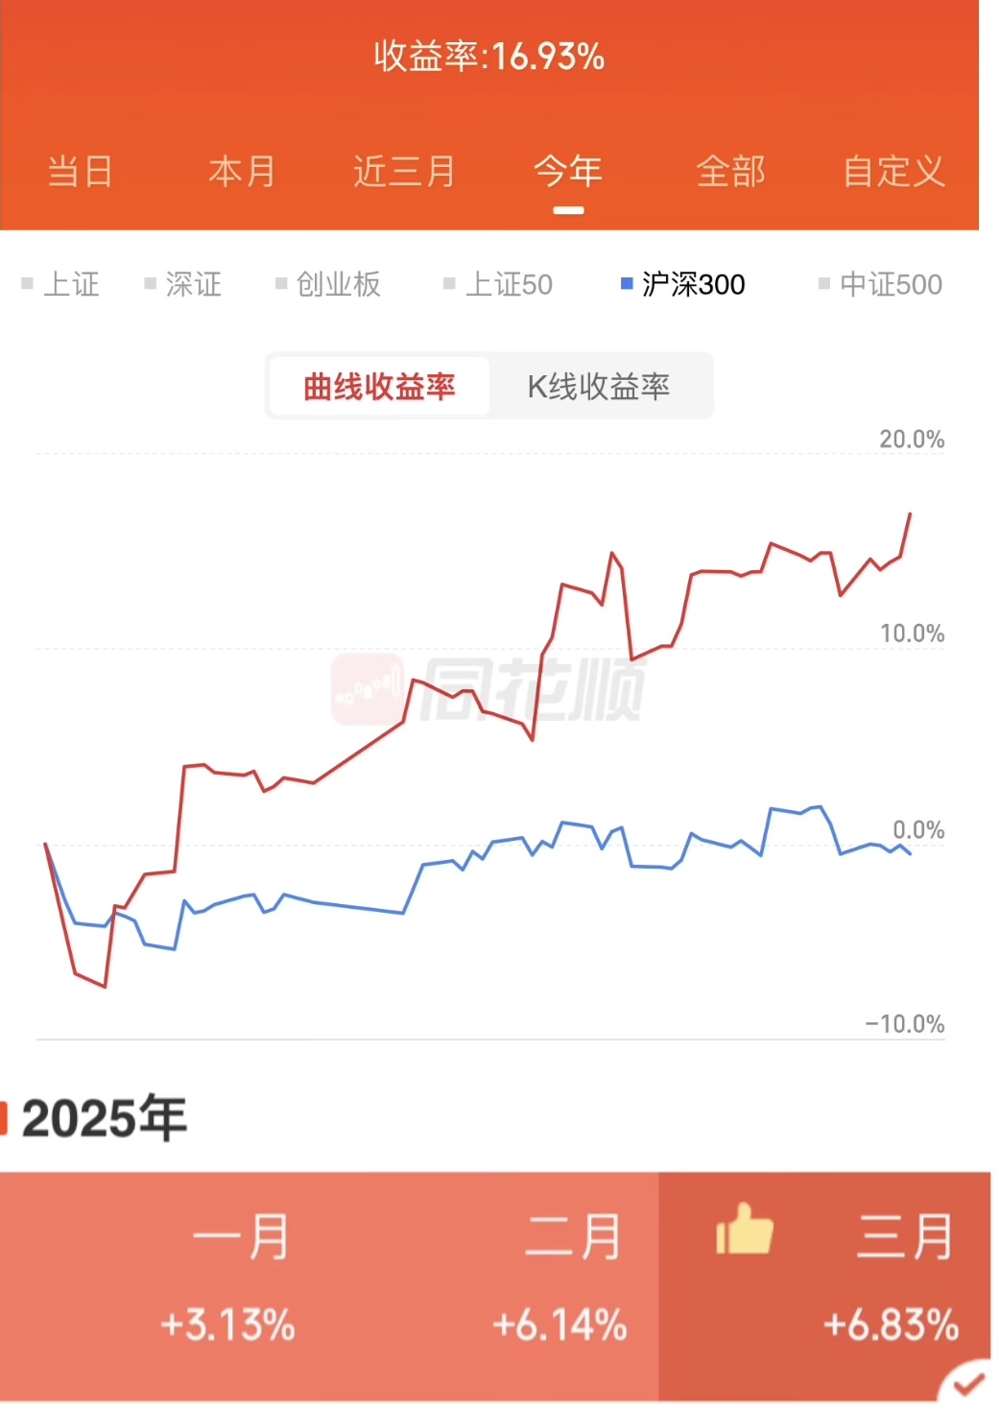Select the 当日 time range tab

[80, 172]
